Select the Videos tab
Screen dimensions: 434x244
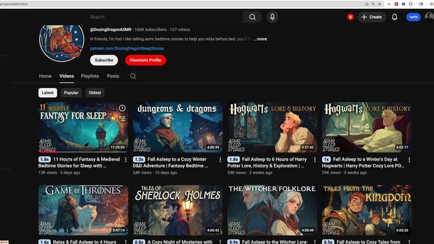(x=66, y=76)
